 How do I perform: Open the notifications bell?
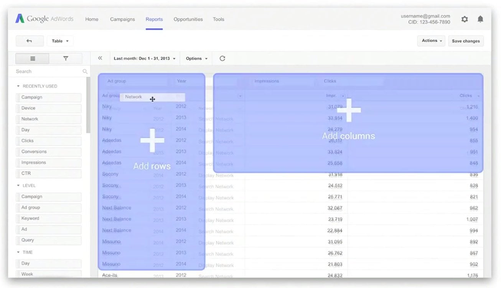click(x=480, y=19)
